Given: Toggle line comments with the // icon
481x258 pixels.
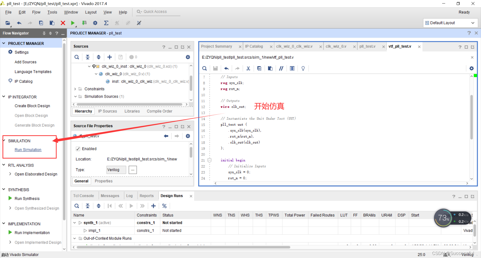Looking at the screenshot, I should click(x=281, y=68).
